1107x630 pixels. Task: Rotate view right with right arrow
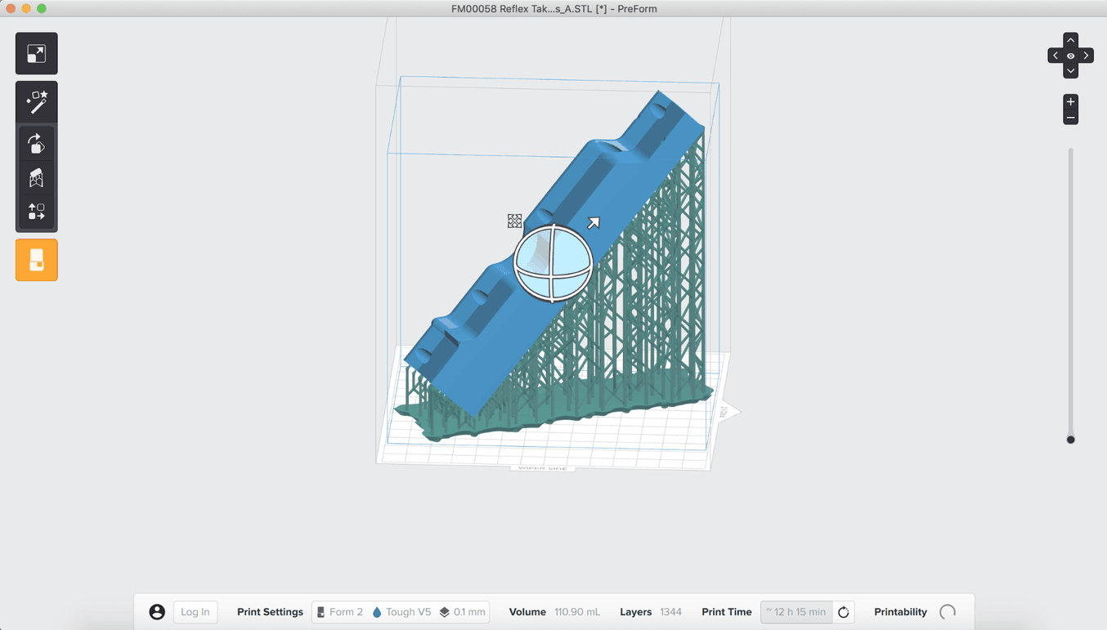point(1086,56)
